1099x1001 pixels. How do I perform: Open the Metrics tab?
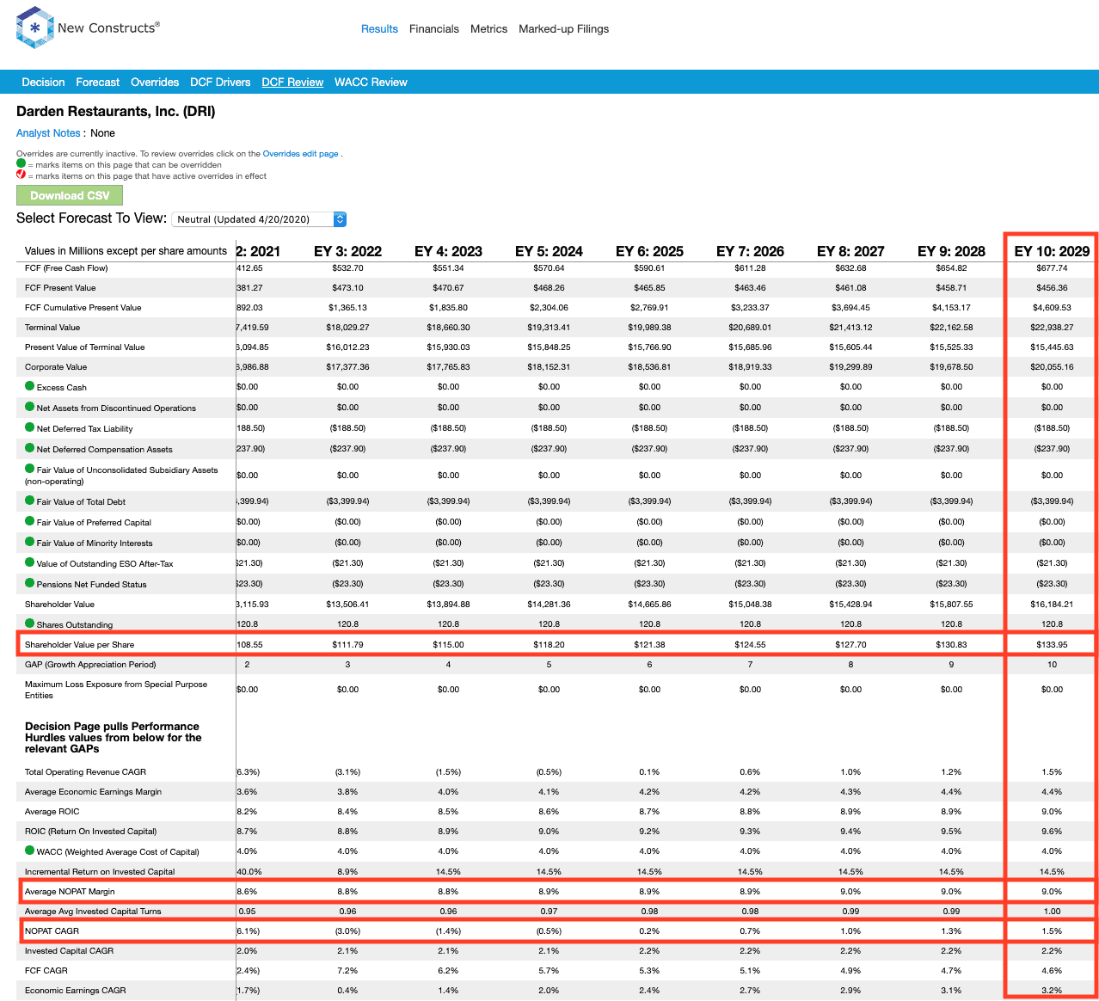pyautogui.click(x=488, y=28)
